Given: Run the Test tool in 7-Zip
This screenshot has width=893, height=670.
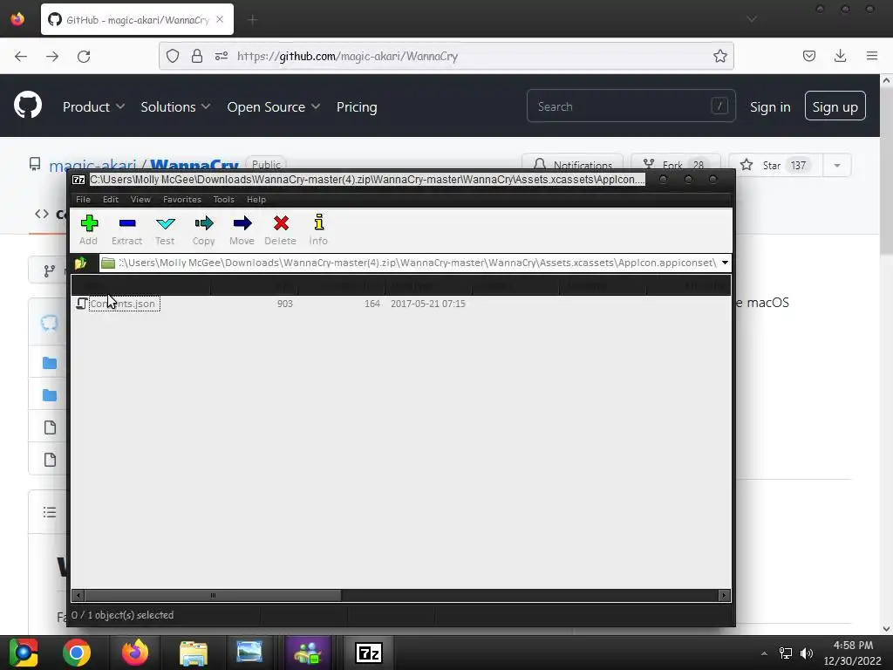Looking at the screenshot, I should (165, 229).
